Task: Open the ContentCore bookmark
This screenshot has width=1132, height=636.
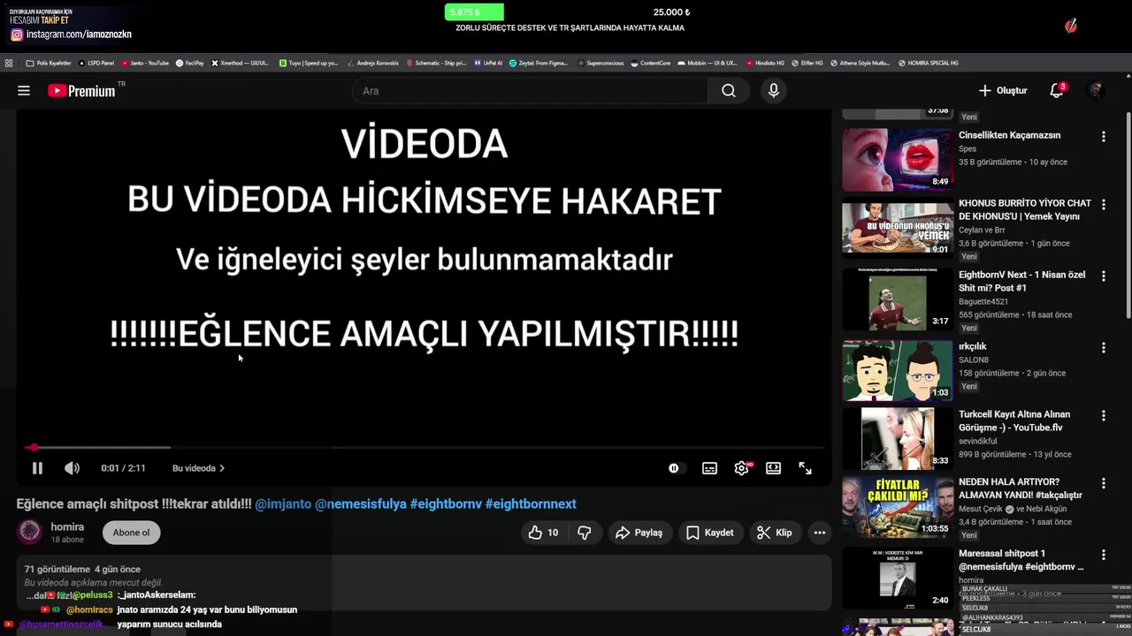Action: tap(650, 64)
